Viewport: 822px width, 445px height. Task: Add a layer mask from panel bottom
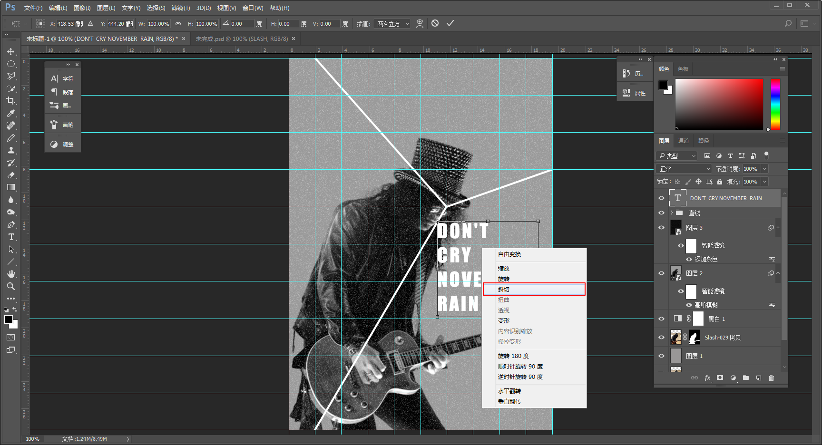click(720, 378)
